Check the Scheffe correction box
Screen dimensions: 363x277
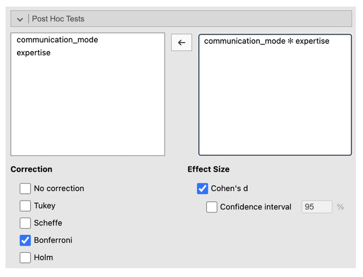click(25, 223)
